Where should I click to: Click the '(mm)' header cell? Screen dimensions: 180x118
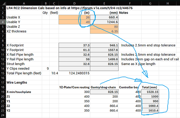point(114,13)
